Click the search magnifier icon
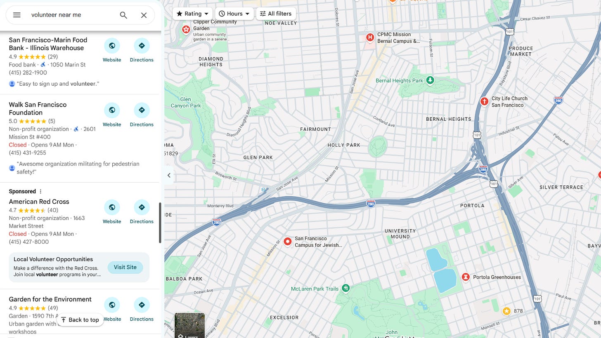 123,15
